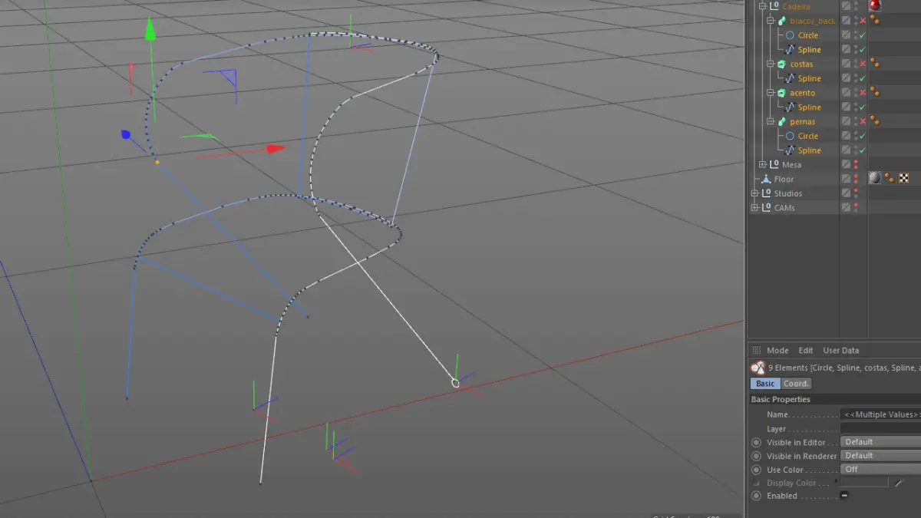The height and width of the screenshot is (518, 921).
Task: Open the User Data menu
Action: point(841,350)
